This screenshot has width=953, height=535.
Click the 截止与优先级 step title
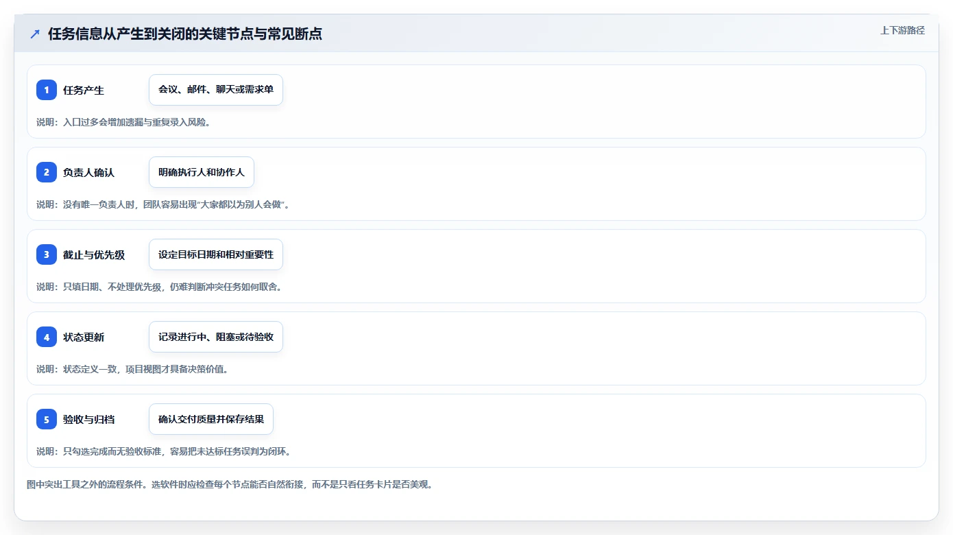94,254
